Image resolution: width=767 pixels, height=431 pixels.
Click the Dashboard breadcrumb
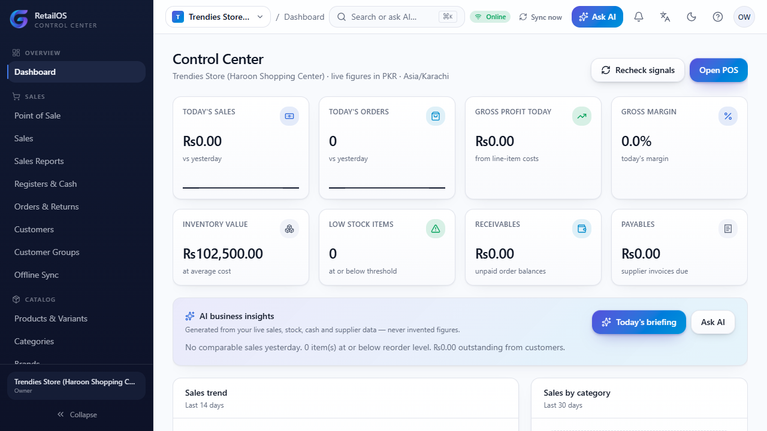pos(304,17)
